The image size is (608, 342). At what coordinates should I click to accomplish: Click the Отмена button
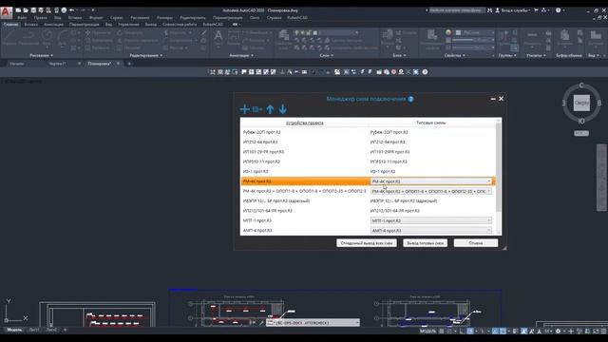[x=476, y=243]
